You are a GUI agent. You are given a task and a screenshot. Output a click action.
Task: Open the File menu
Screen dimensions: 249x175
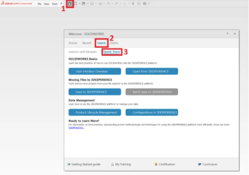pyautogui.click(x=39, y=4)
